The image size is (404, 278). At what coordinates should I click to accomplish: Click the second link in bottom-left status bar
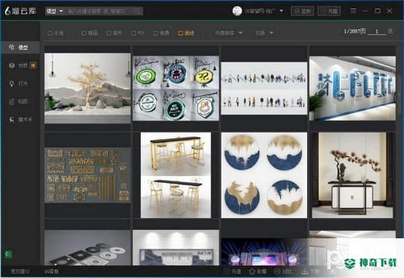pyautogui.click(x=51, y=271)
